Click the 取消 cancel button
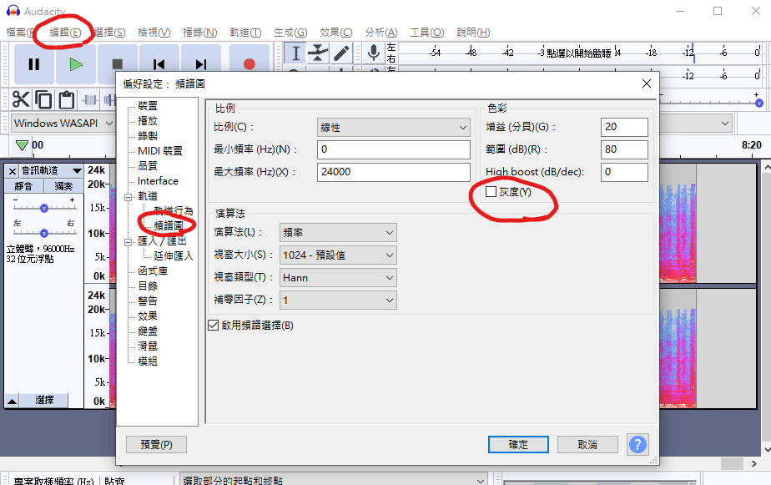771x485 pixels. (587, 445)
